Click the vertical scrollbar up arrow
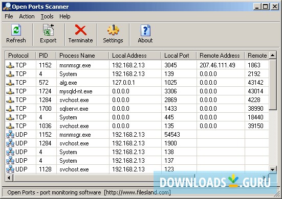 click(273, 56)
